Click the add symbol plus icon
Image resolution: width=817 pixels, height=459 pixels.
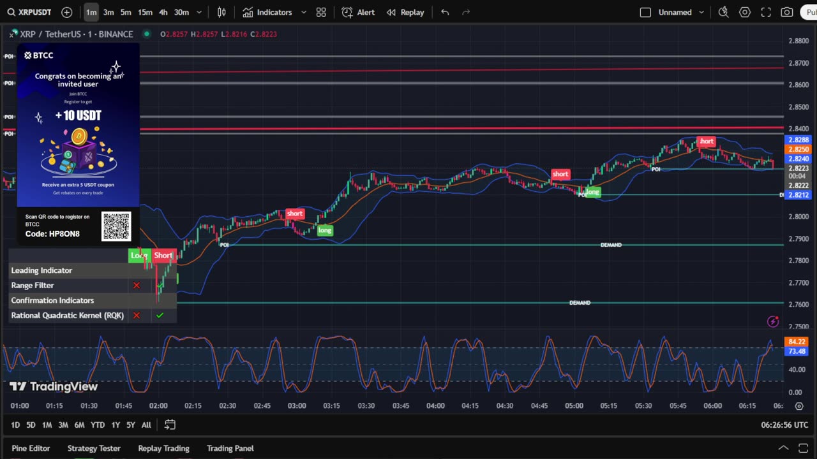[x=66, y=12]
